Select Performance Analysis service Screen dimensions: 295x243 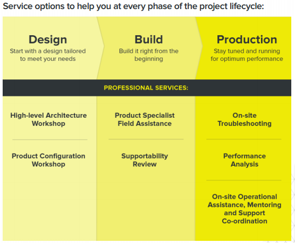tap(245, 160)
